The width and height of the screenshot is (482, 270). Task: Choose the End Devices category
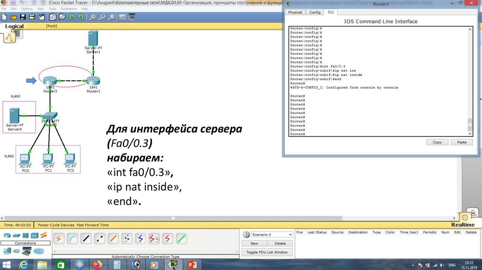(7, 251)
